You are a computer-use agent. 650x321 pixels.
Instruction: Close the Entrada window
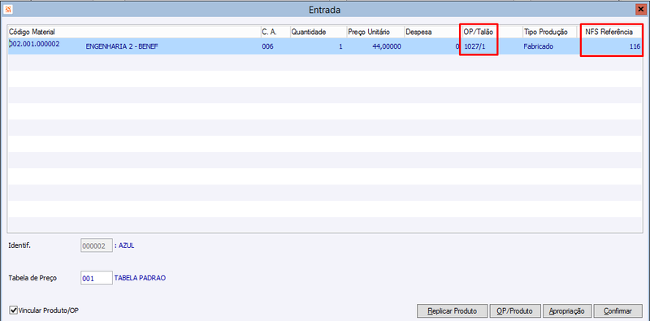[x=639, y=10]
